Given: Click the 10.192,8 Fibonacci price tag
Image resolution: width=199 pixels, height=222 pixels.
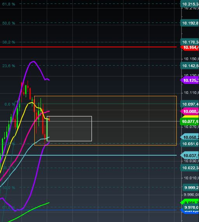Looking at the screenshot, I should point(190,23).
